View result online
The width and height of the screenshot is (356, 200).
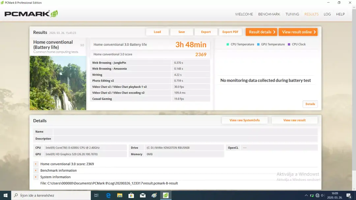[298, 32]
